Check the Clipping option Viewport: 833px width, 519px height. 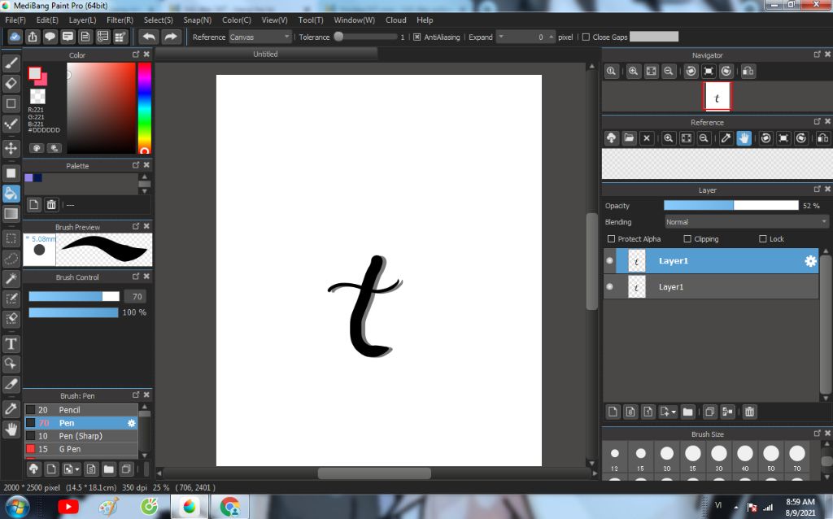(687, 239)
